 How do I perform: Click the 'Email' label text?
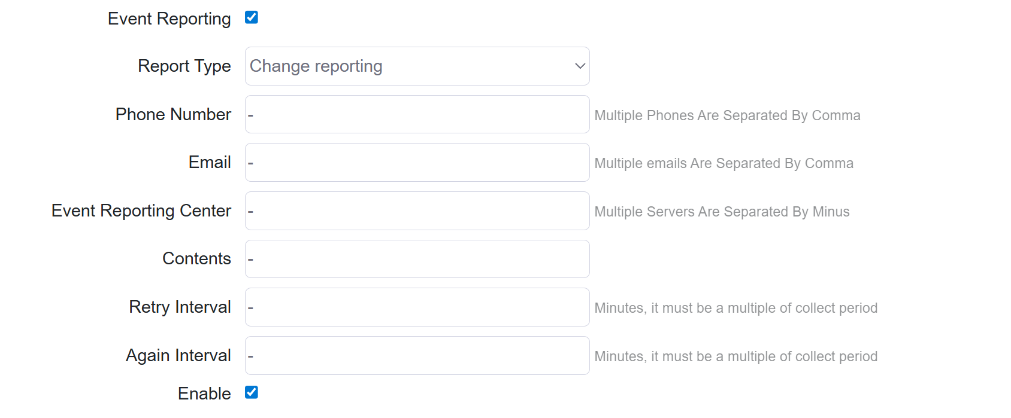(210, 162)
